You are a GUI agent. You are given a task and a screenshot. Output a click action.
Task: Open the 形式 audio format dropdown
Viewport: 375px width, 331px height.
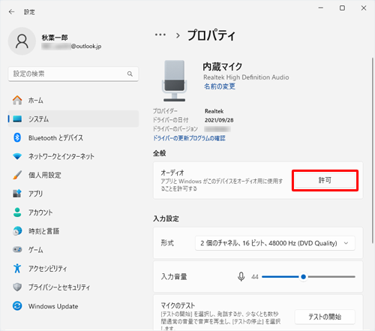click(275, 243)
